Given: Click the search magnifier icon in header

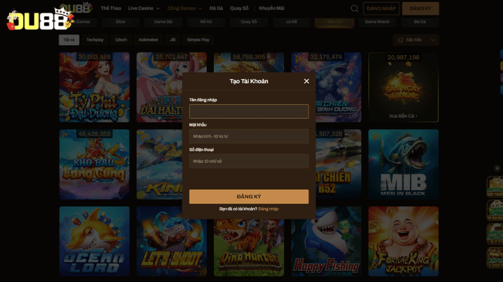Looking at the screenshot, I should pos(355,9).
